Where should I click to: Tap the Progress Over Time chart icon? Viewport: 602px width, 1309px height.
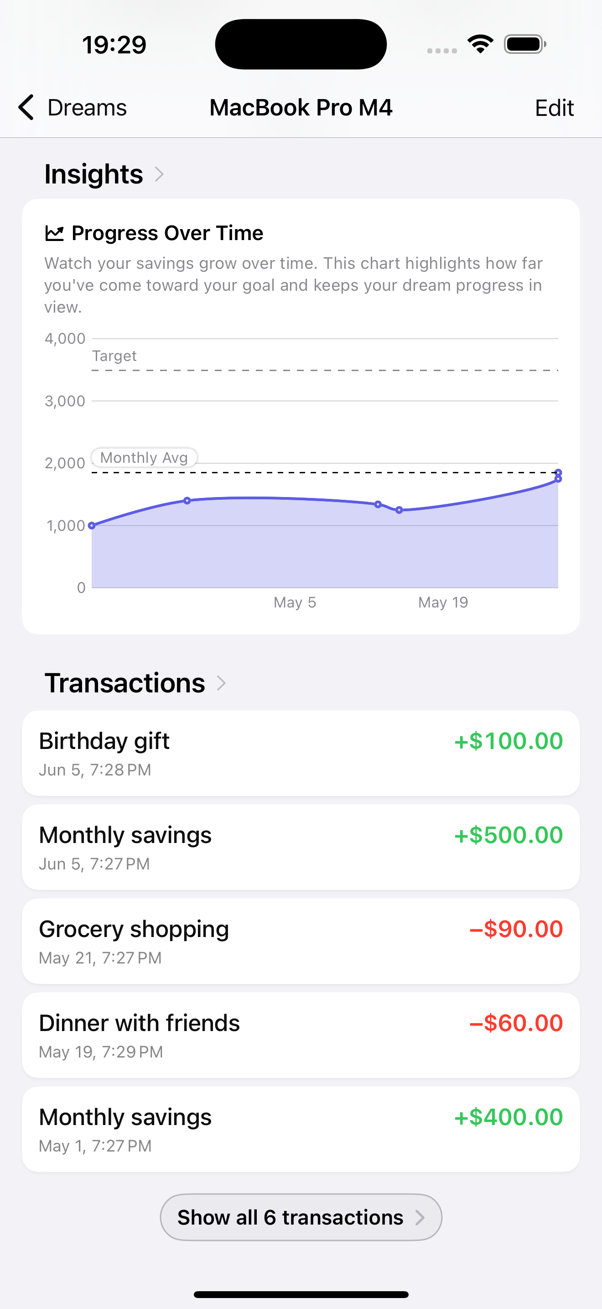(x=54, y=233)
